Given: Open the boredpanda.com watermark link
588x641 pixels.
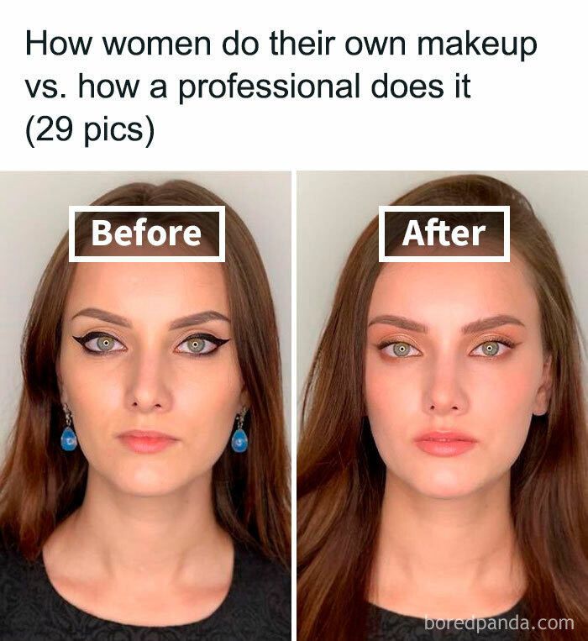Looking at the screenshot, I should [499, 623].
